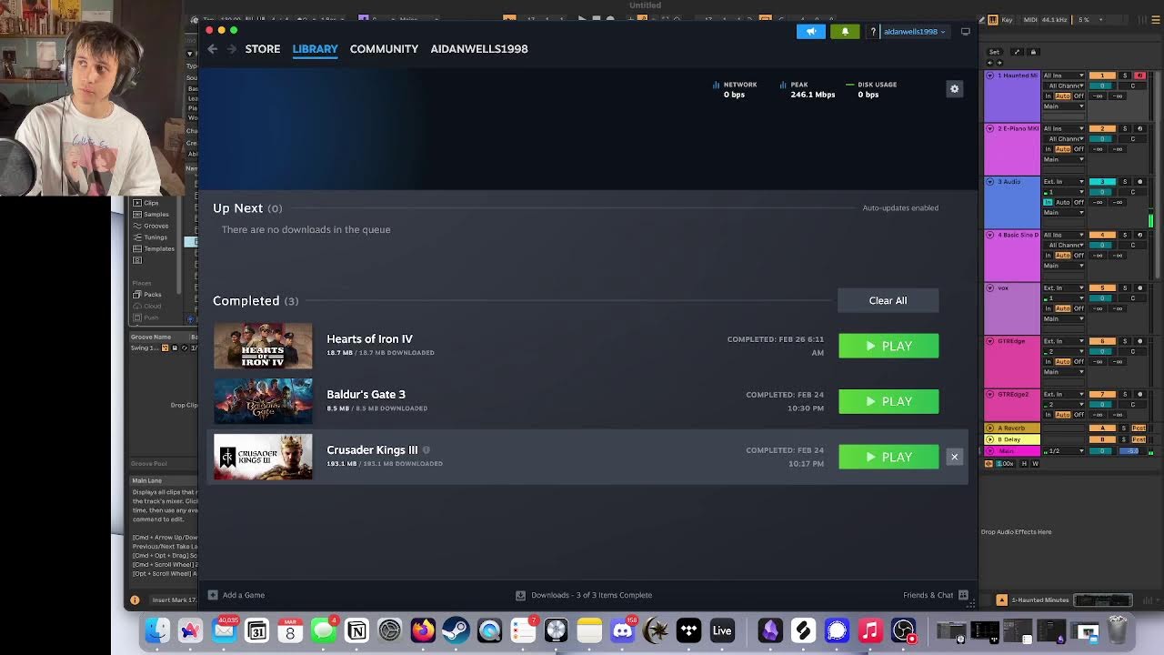Open Downloads status at bottom bar
This screenshot has height=655, width=1164.
591,595
